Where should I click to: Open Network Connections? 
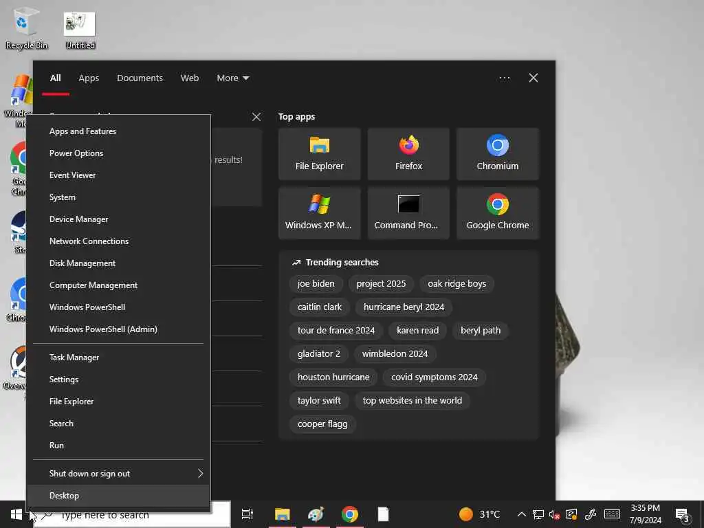[x=118, y=241]
